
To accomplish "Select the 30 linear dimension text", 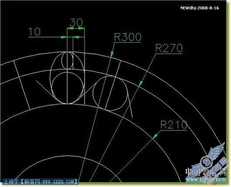I will click(76, 23).
